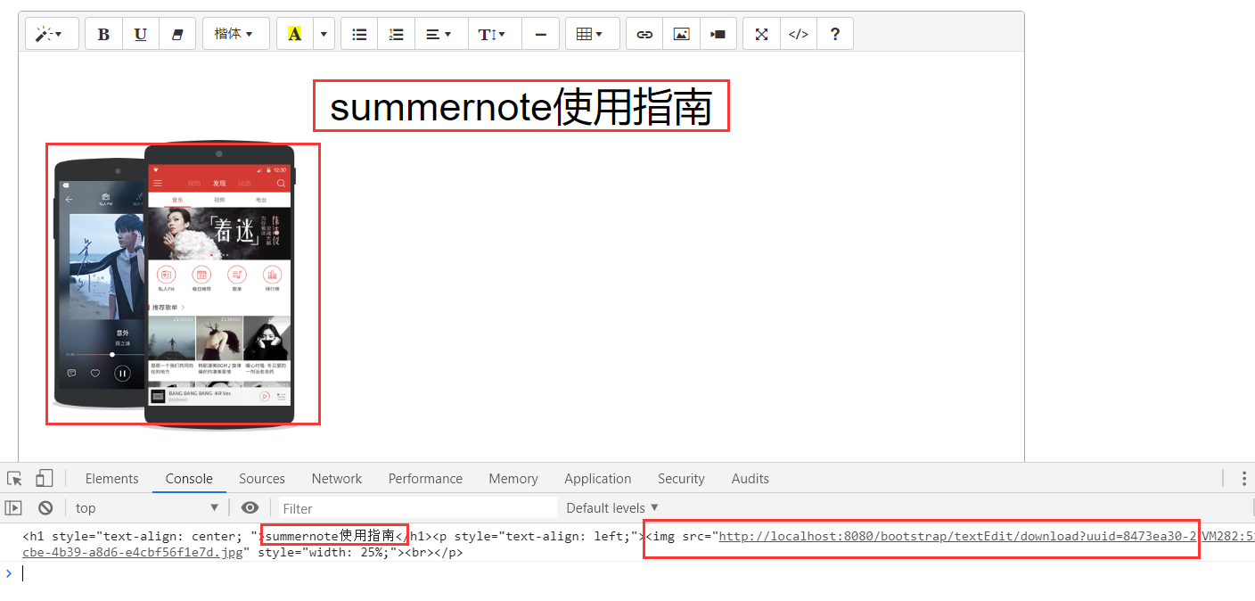
Task: Insert an unordered list
Action: (359, 33)
